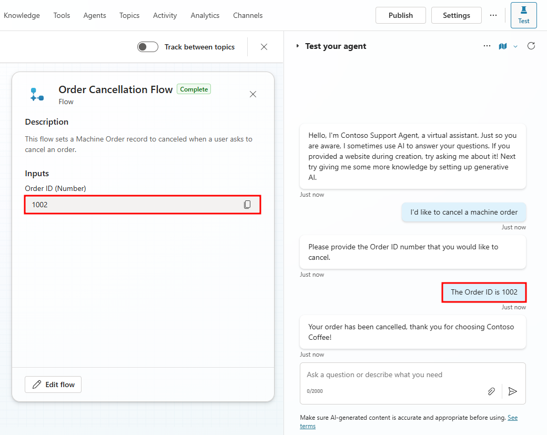Click the attach file paperclip icon
The width and height of the screenshot is (547, 435).
(491, 391)
